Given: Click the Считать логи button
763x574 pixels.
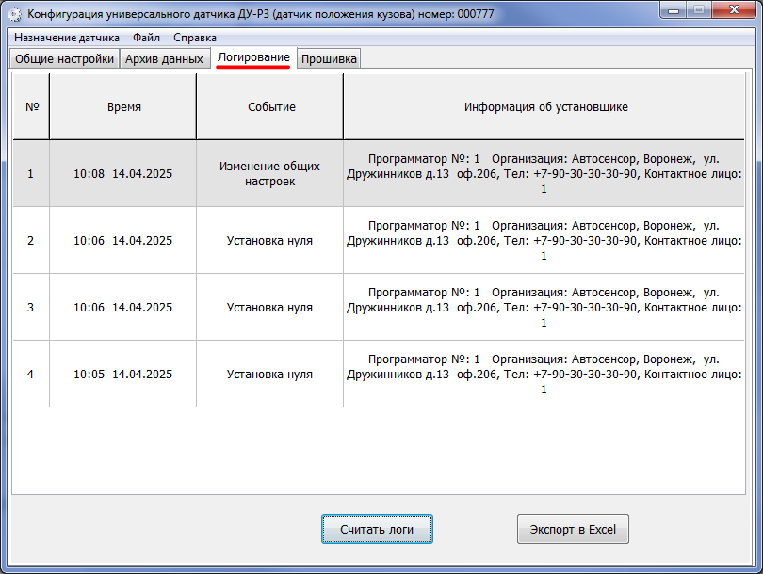Looking at the screenshot, I should 377,529.
